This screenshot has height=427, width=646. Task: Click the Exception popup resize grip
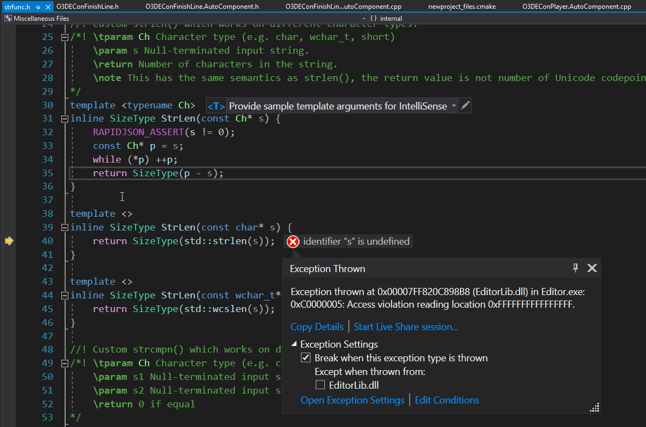[595, 408]
